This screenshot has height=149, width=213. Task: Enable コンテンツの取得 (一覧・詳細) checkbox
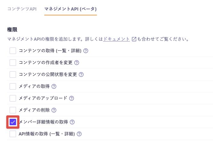pyautogui.click(x=13, y=51)
